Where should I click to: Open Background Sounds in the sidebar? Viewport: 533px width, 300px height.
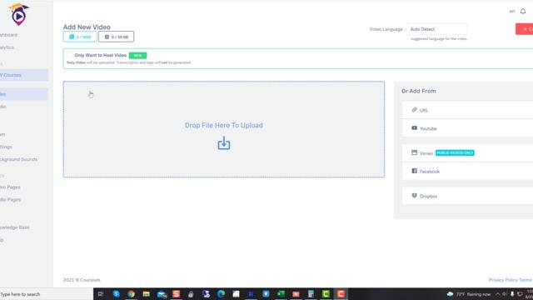pos(18,159)
